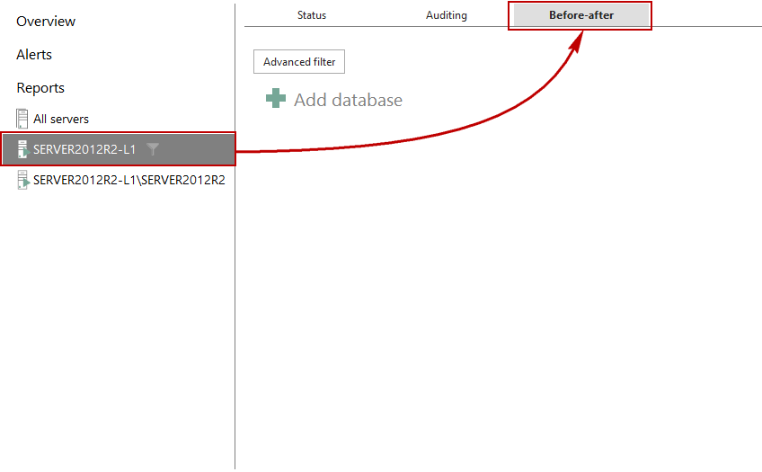Image resolution: width=762 pixels, height=472 pixels.
Task: Click the All servers icon
Action: (22, 119)
